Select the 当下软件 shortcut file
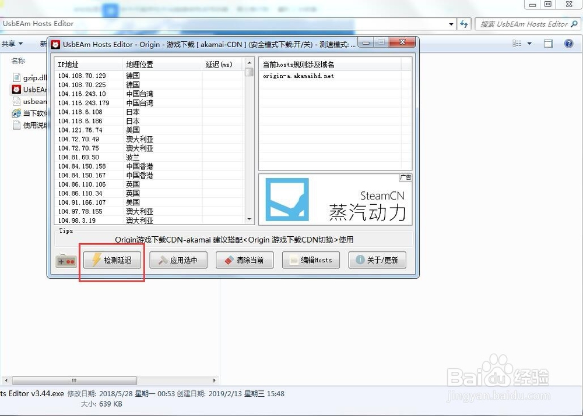Screen dimensions: 583x416 tap(30, 113)
